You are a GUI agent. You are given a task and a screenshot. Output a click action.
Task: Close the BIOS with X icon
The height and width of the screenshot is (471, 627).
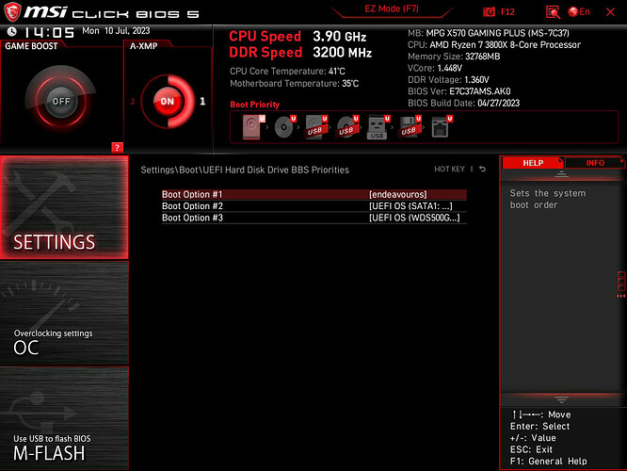click(610, 12)
